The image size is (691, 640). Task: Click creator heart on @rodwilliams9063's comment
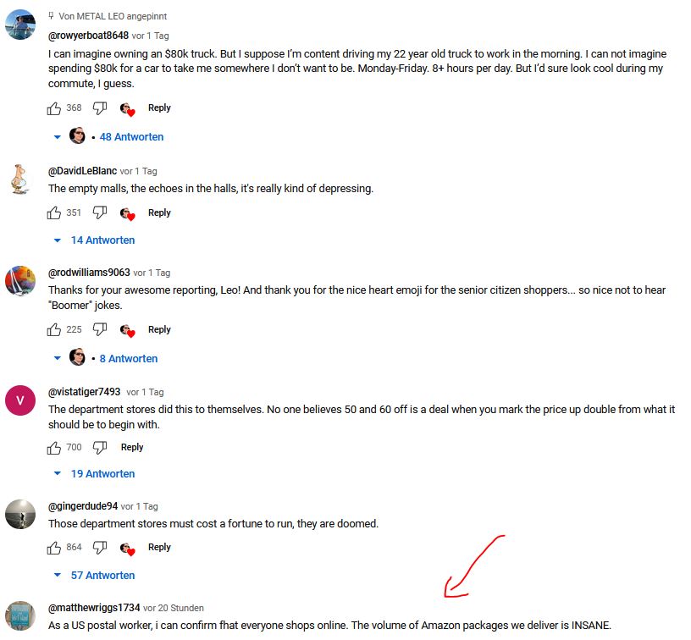(x=127, y=330)
